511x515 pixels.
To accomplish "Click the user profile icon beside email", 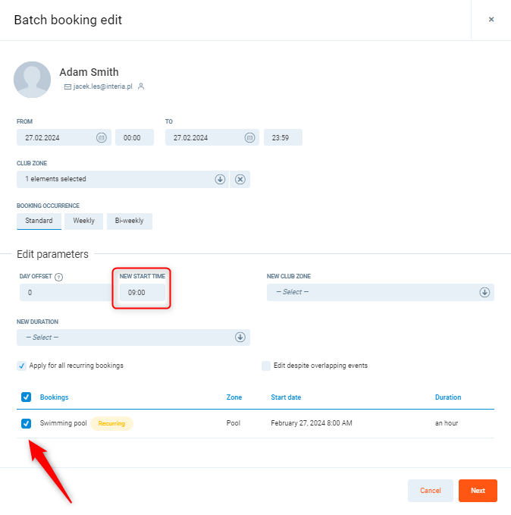I will 141,86.
